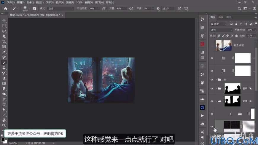The width and height of the screenshot is (258, 145).
Task: Toggle pixel layer filter icon
Action: 231,24
